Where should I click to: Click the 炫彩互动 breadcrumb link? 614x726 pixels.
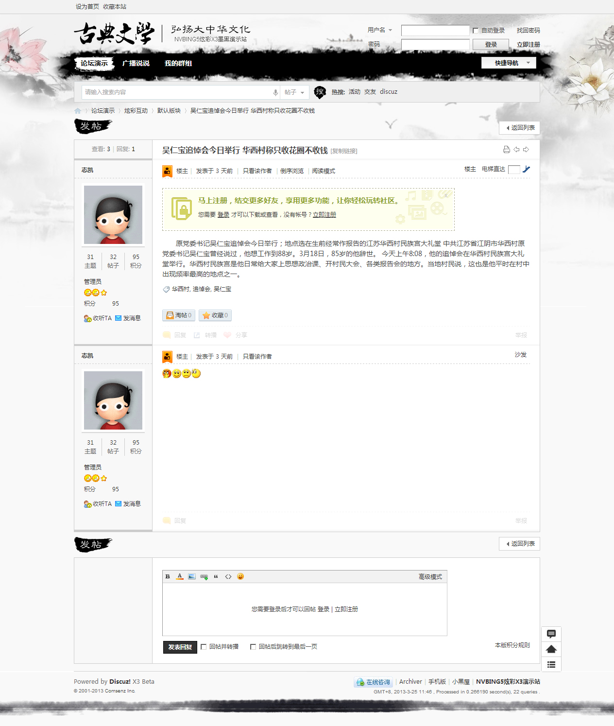(x=136, y=111)
